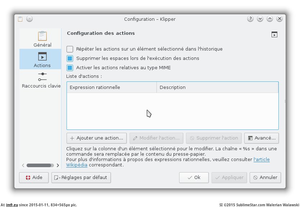Confirm with the Ok button
This screenshot has width=300, height=207.
194,178
